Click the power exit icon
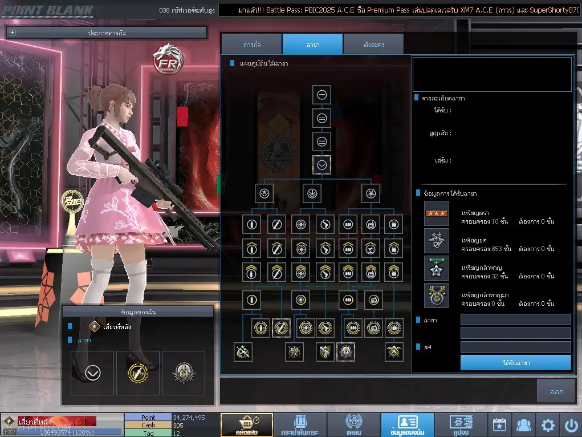The image size is (582, 437). pyautogui.click(x=571, y=425)
